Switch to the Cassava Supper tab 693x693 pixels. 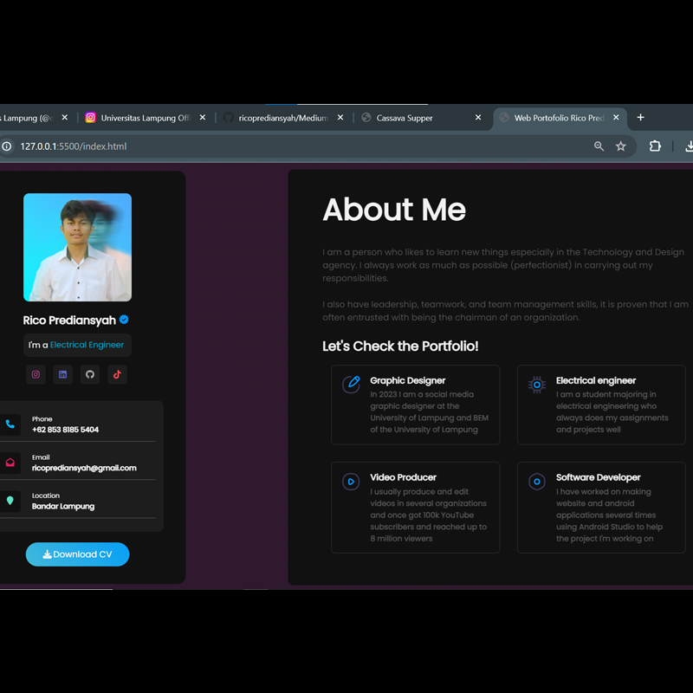[416, 118]
